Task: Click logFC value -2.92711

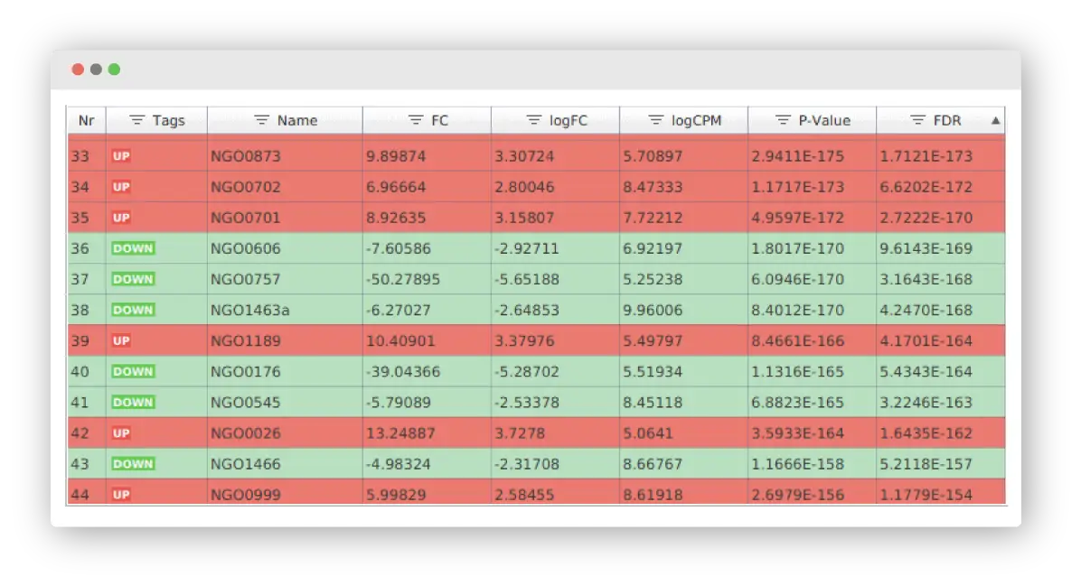Action: coord(527,248)
